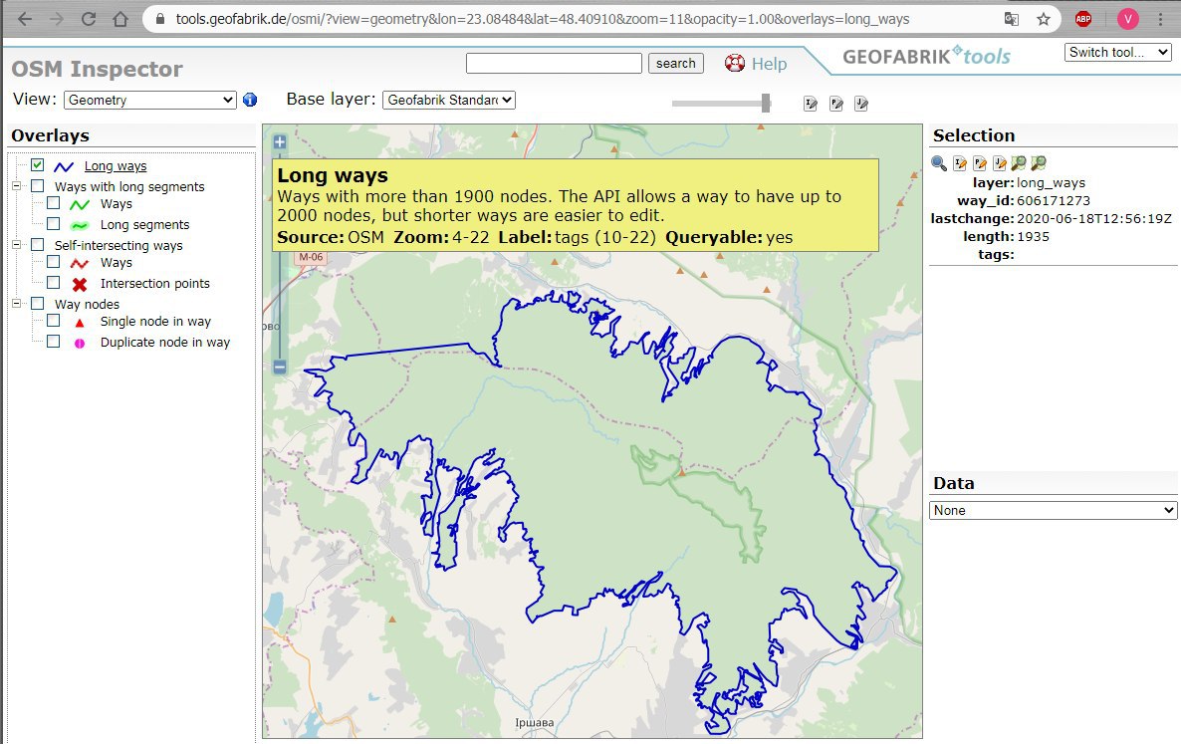Enable the Single node in way checkbox
Viewport: 1181px width, 744px height.
54,320
